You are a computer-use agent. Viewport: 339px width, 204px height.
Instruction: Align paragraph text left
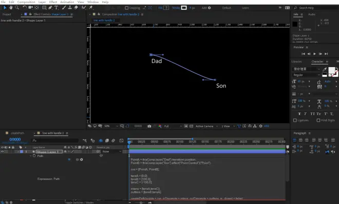294,140
